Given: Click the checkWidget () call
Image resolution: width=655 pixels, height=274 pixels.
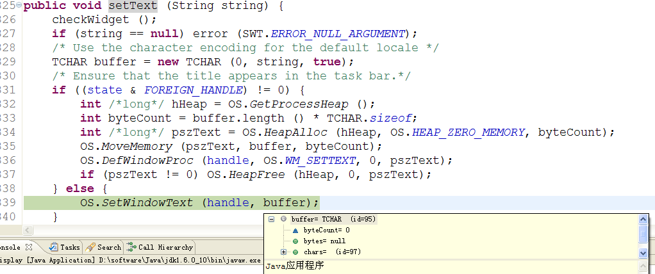Looking at the screenshot, I should click(104, 20).
